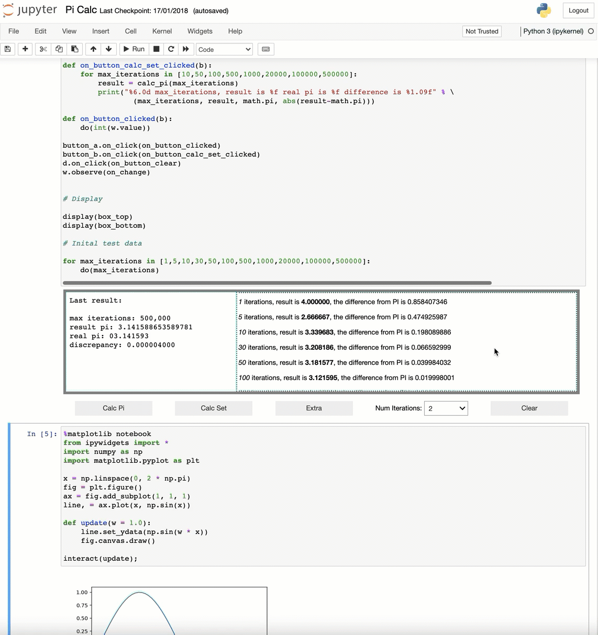Click the '5 iterations, result is 2.666667' line
Image resolution: width=598 pixels, height=635 pixels.
pos(343,317)
